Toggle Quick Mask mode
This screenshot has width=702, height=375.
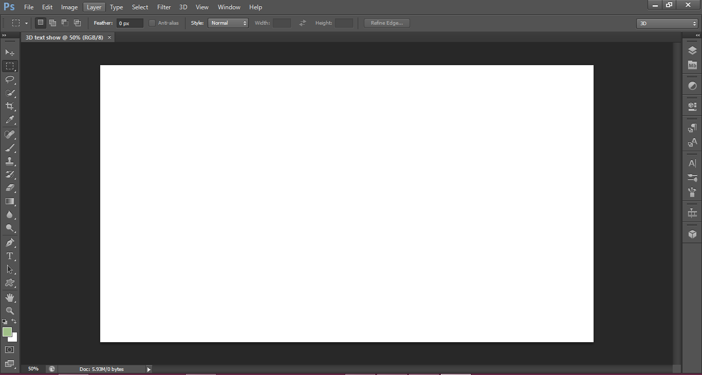[x=10, y=350]
